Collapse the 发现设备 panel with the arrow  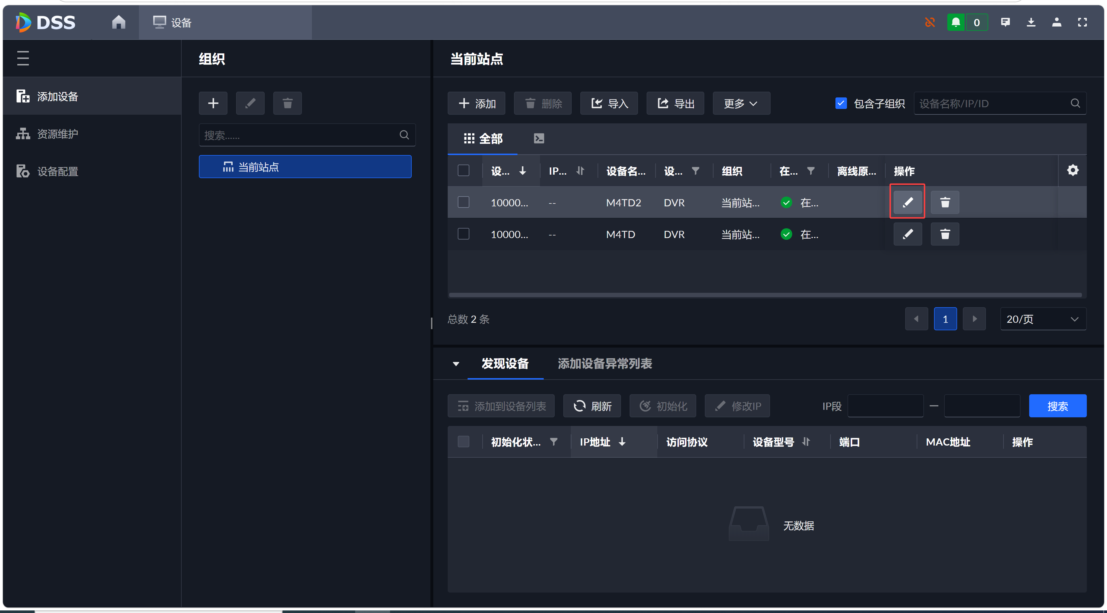[x=456, y=364]
